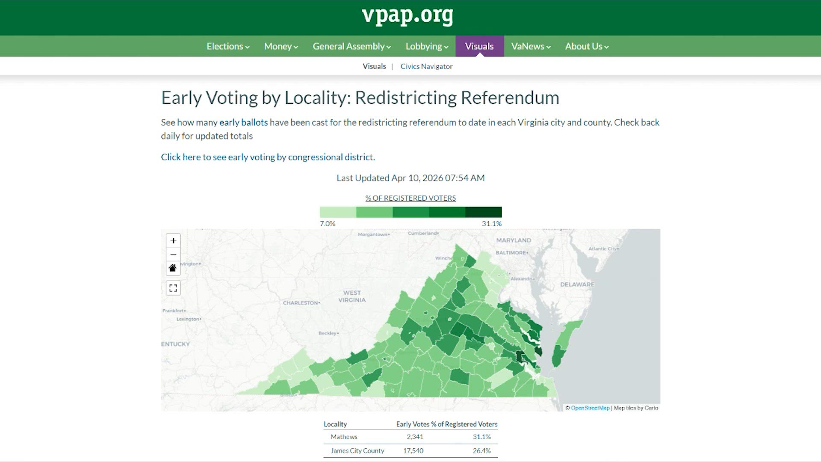Open the General Assembly dropdown

[351, 46]
